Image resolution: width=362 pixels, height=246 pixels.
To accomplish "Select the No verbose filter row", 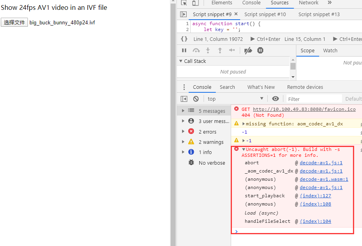I will pyautogui.click(x=204, y=163).
